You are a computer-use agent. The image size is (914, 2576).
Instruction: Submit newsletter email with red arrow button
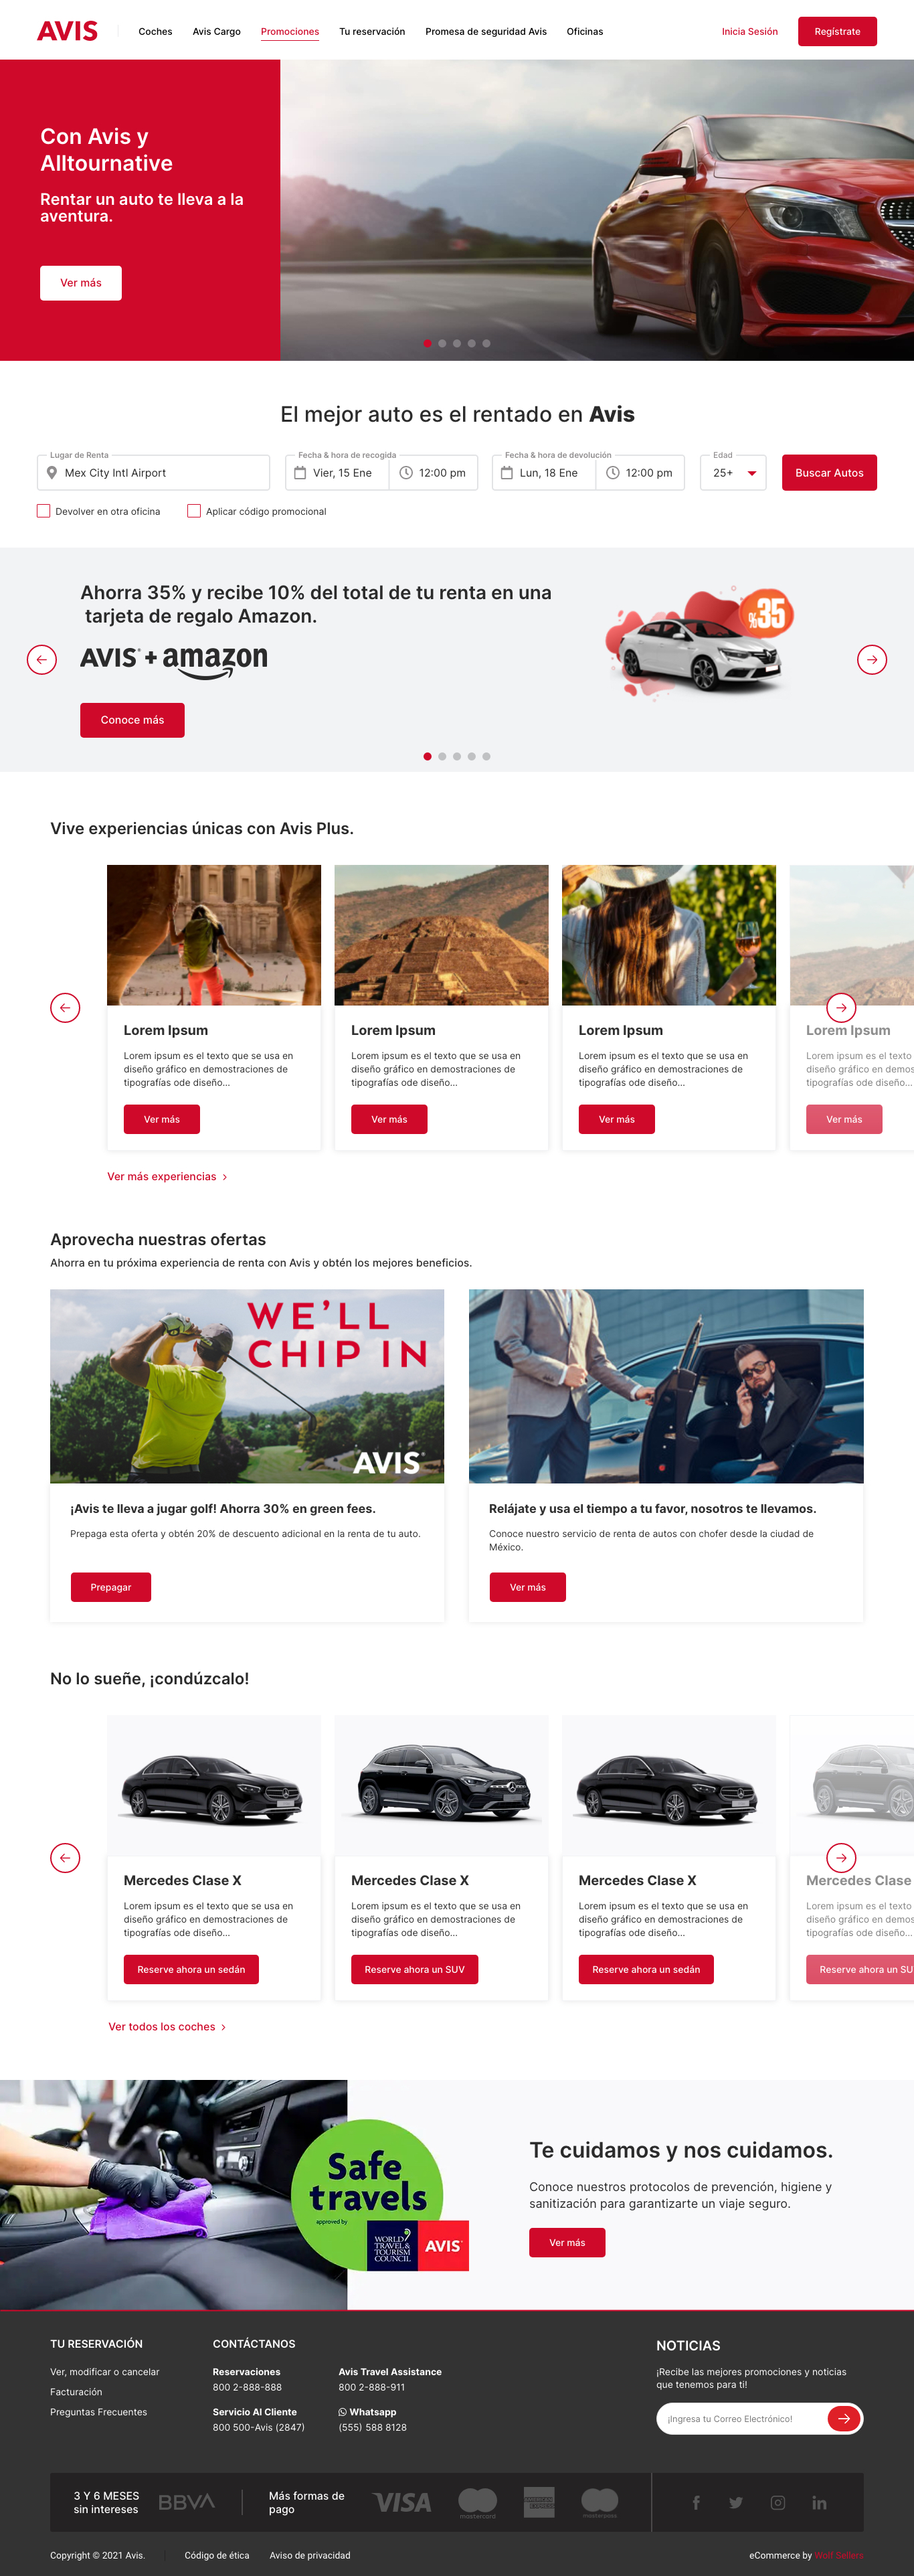[x=843, y=2418]
